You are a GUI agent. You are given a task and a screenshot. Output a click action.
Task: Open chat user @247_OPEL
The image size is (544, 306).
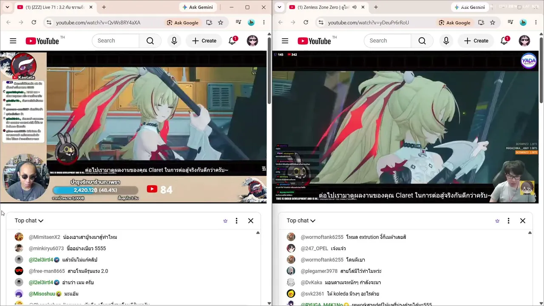click(314, 248)
